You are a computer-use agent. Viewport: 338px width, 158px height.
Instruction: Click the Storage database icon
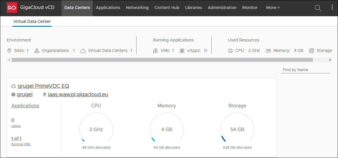(x=312, y=51)
